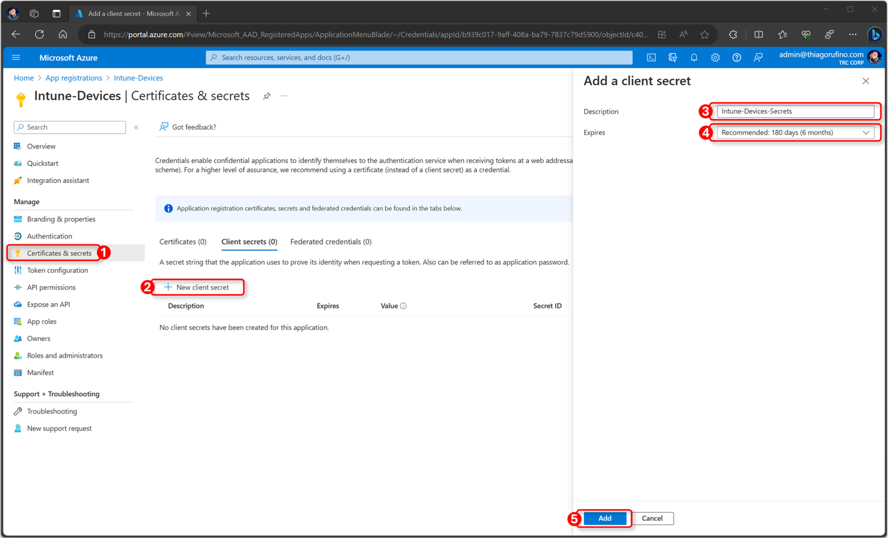The width and height of the screenshot is (888, 538).
Task: Click the Add button
Action: pyautogui.click(x=605, y=519)
